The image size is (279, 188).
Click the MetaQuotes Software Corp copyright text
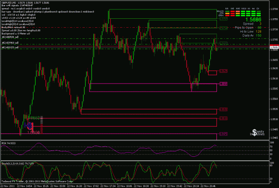pyautogui.click(x=37, y=181)
